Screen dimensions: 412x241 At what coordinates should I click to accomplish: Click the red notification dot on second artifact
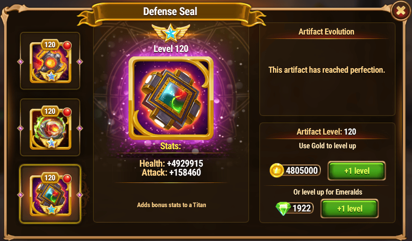click(x=67, y=112)
